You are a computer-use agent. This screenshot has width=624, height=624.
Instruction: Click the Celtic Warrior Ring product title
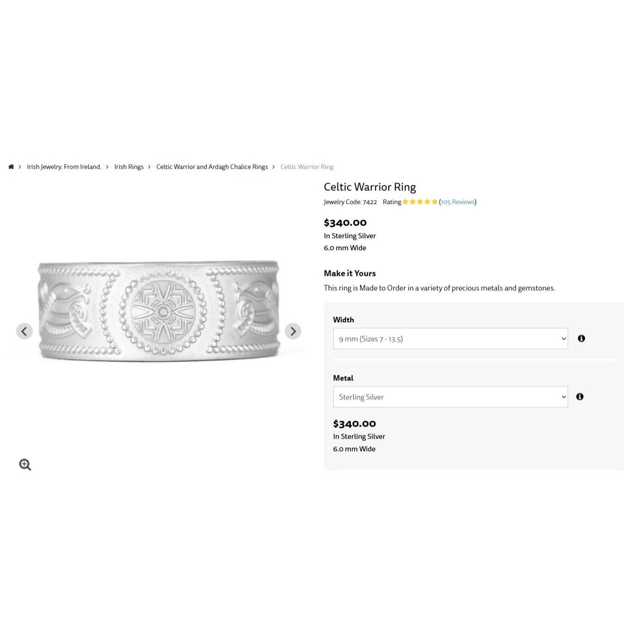point(370,187)
